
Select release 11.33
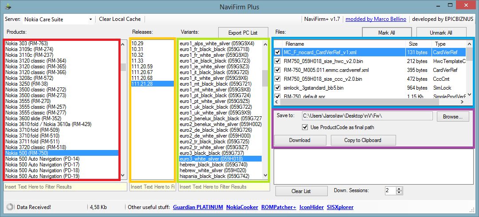(153, 60)
